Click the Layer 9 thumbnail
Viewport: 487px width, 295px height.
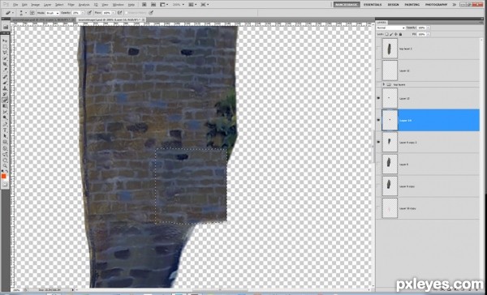(x=390, y=165)
